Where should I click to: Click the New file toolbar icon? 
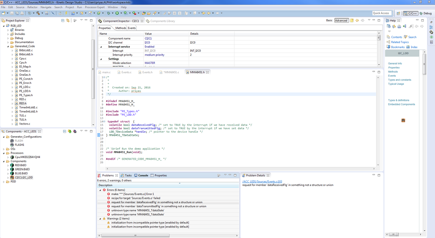coord(3,13)
